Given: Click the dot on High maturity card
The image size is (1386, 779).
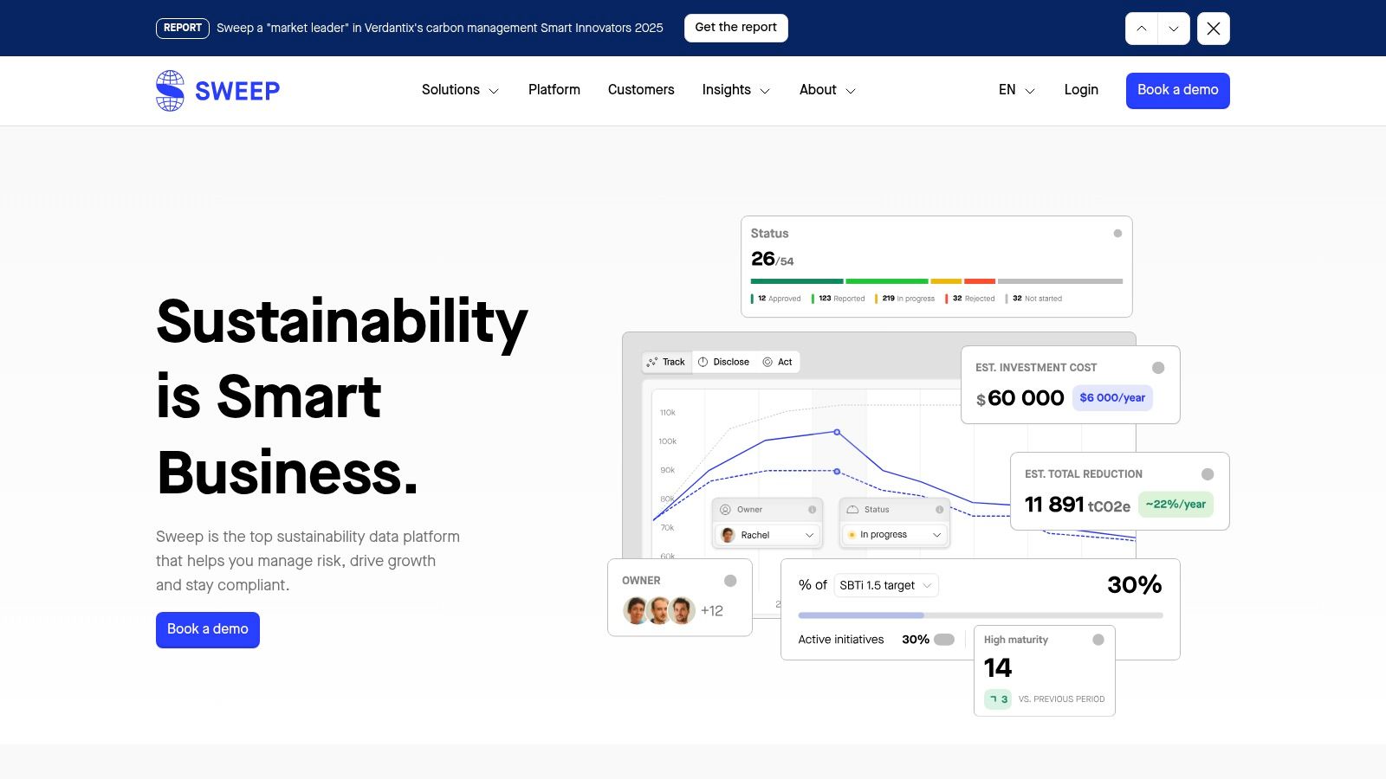Looking at the screenshot, I should (1098, 640).
